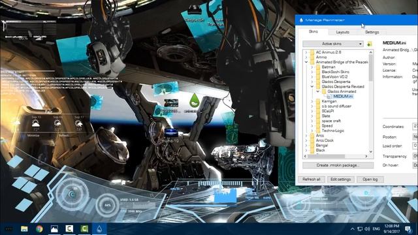
Task: Click the ENG language indicator
Action: click(x=376, y=229)
